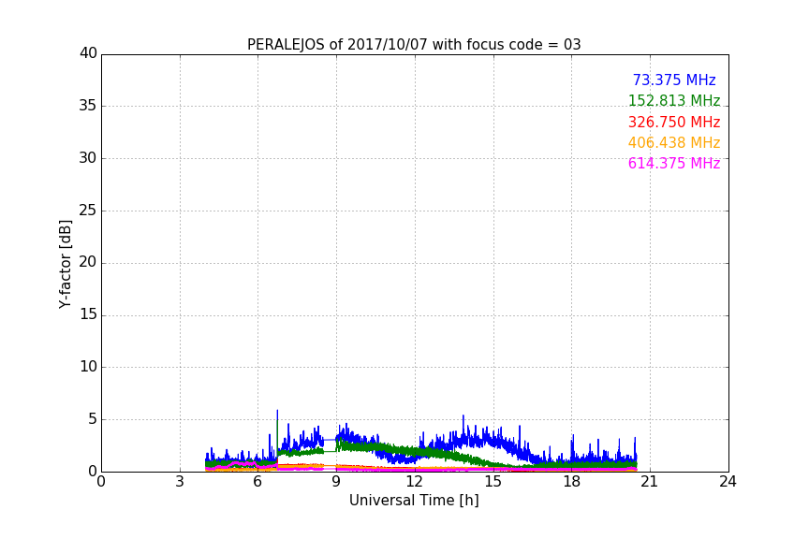This screenshot has height=539, width=809.
Task: Click the x-axis tick value 6
Action: pyautogui.click(x=257, y=482)
